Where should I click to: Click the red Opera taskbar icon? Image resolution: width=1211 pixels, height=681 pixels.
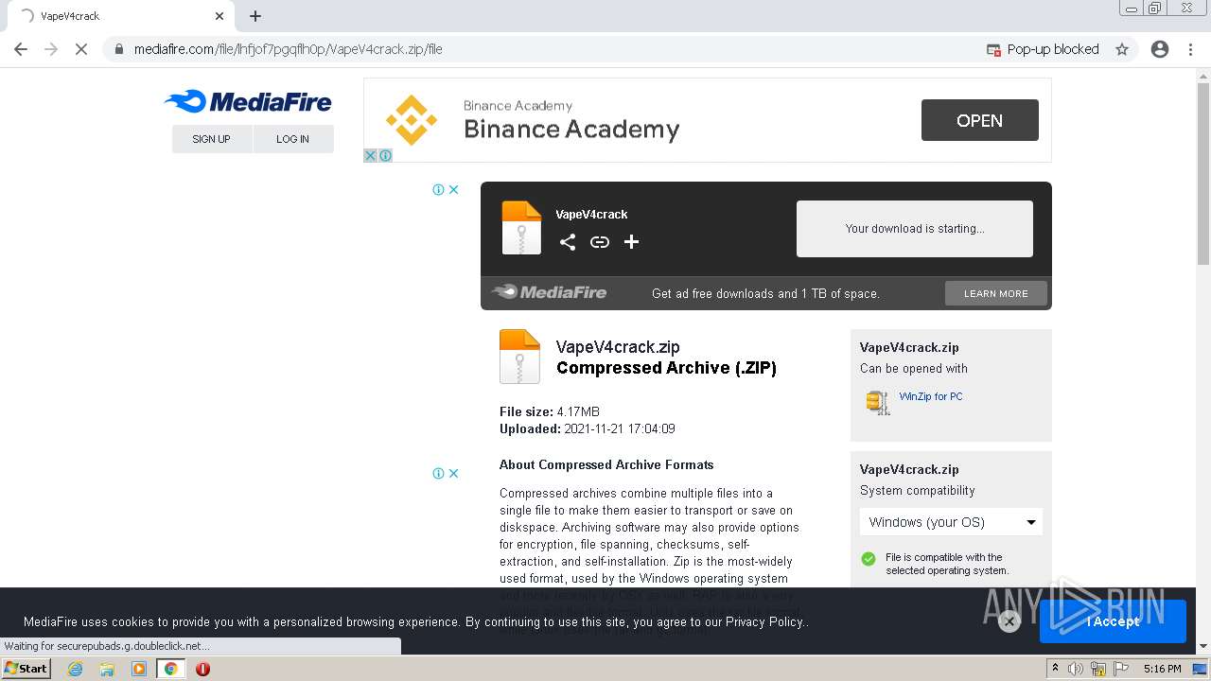202,669
